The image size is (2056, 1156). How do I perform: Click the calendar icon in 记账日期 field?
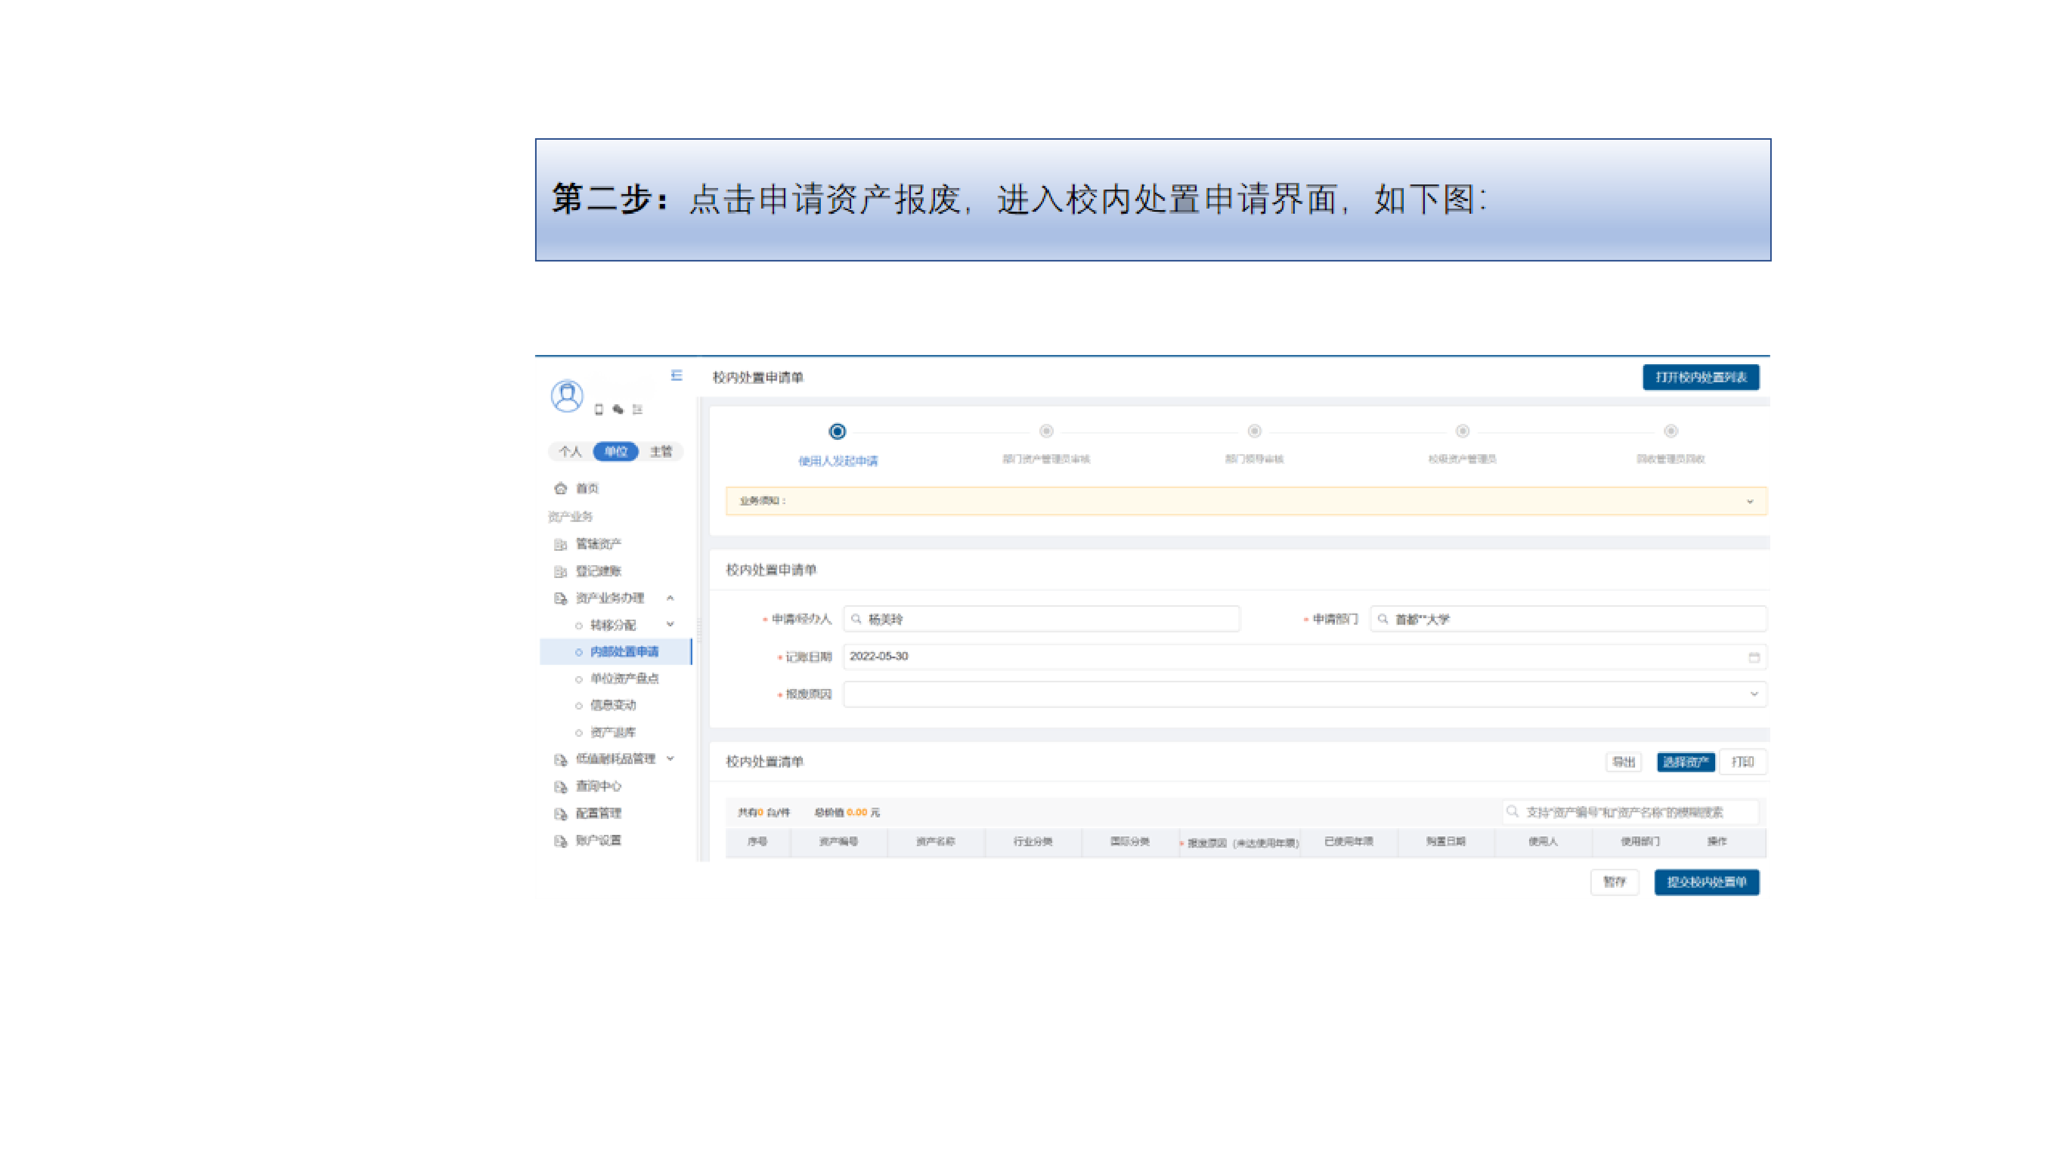click(1753, 658)
